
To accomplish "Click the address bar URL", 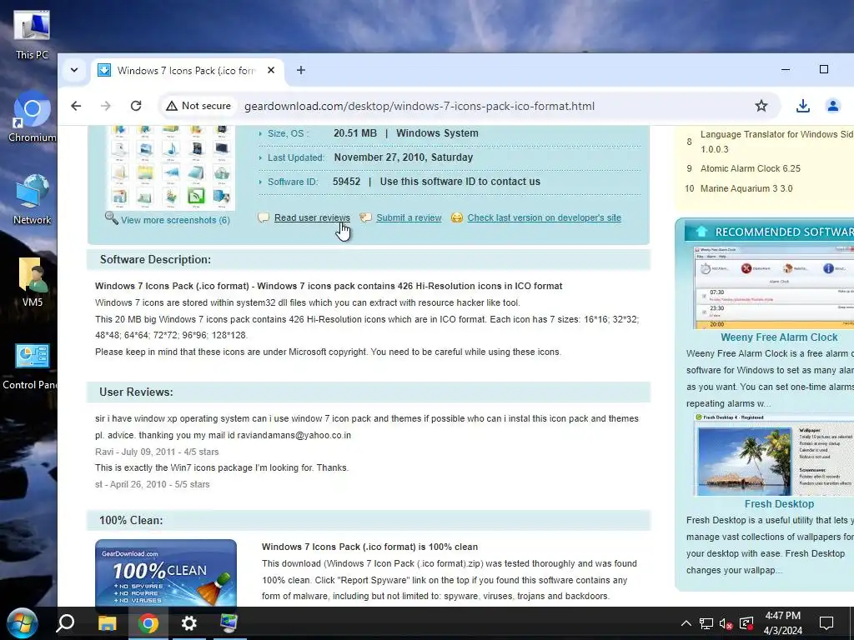I will (419, 106).
